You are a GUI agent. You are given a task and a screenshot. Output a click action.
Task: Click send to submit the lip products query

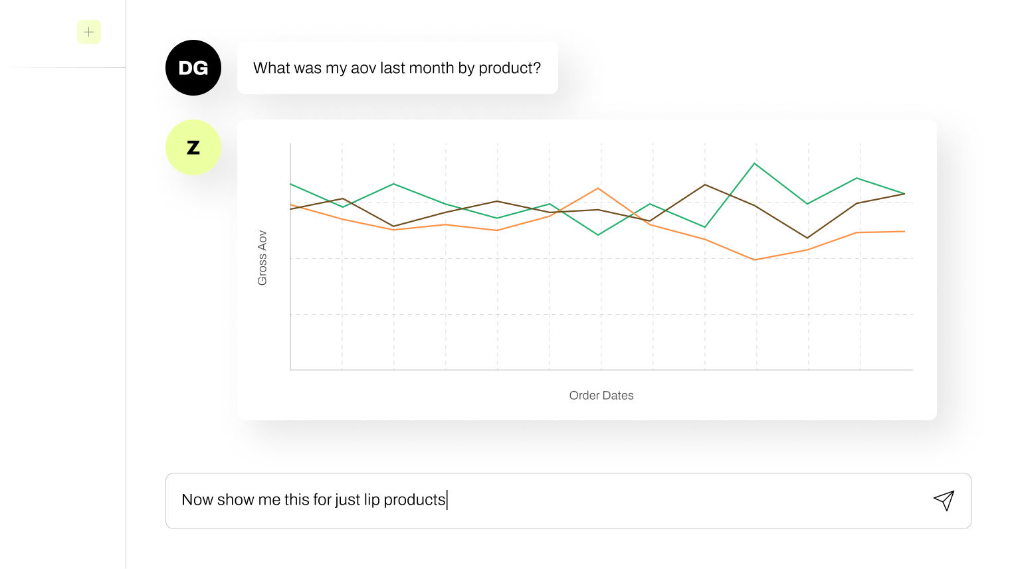coord(944,501)
